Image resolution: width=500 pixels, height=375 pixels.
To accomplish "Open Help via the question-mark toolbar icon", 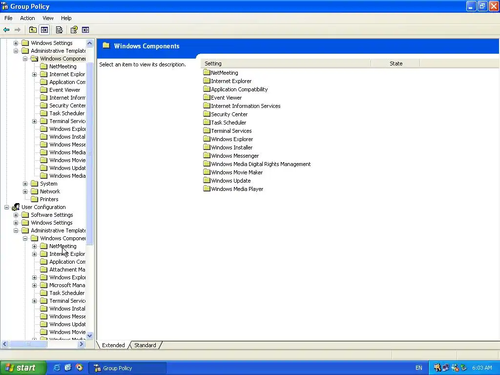I will [74, 30].
